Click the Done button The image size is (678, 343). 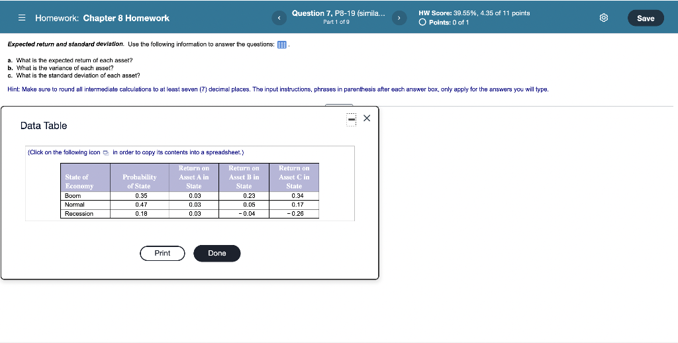click(217, 253)
